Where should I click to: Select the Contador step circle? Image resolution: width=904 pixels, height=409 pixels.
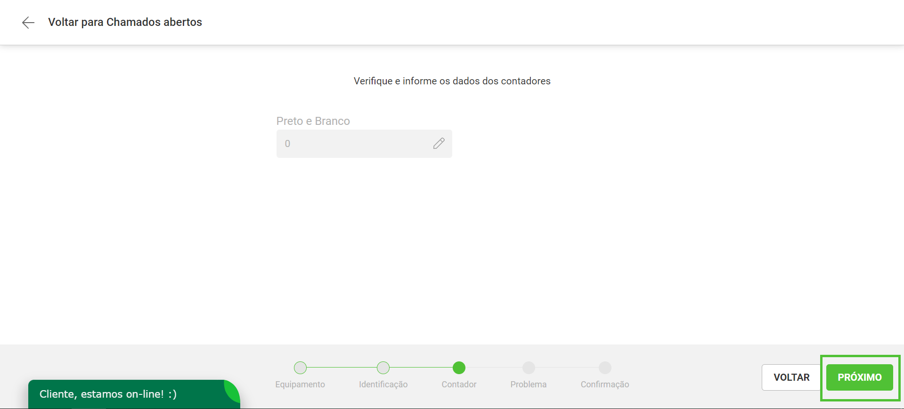[x=459, y=368]
